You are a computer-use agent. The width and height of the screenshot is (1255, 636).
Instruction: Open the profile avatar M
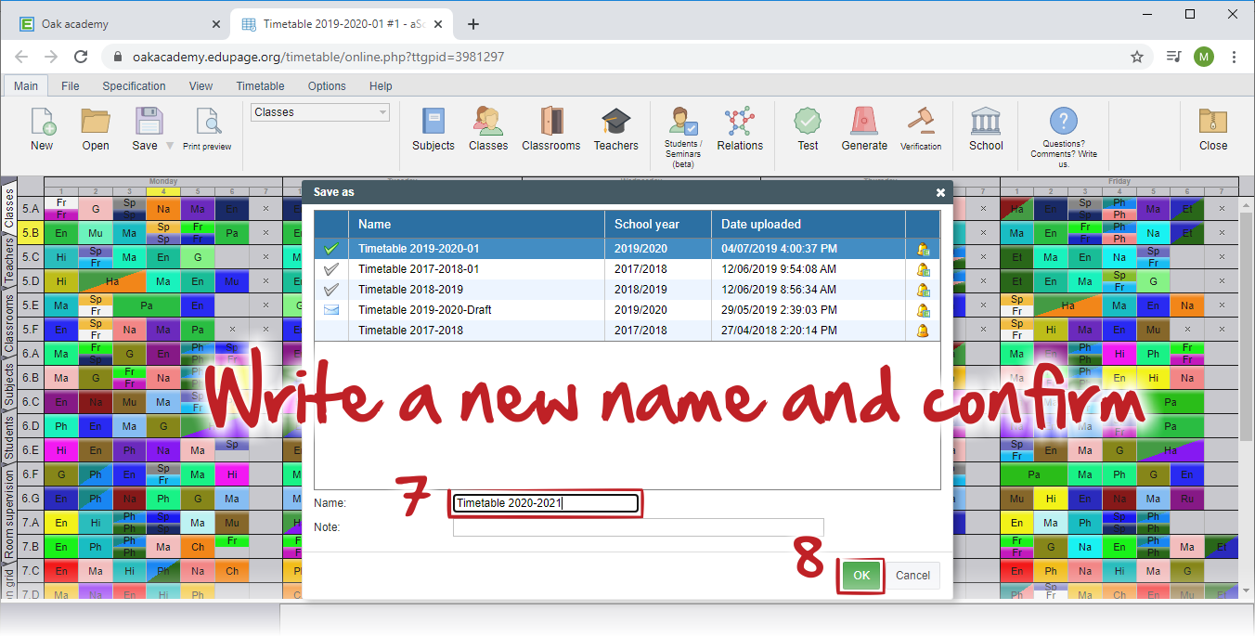[1204, 57]
